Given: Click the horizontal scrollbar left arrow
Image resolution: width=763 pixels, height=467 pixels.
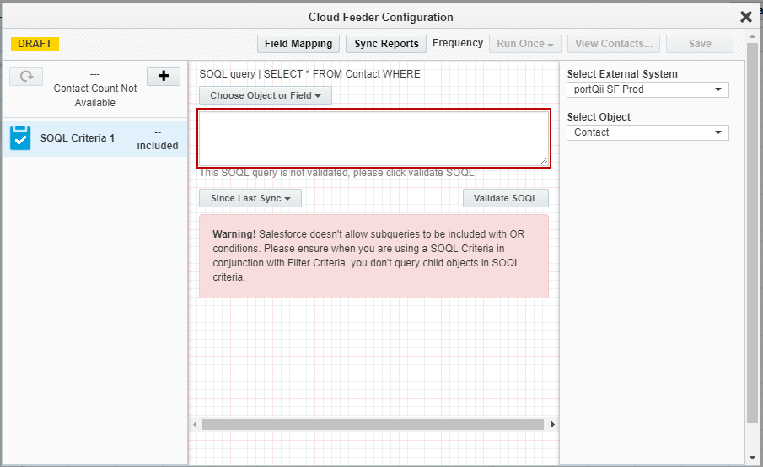Looking at the screenshot, I should coord(195,424).
